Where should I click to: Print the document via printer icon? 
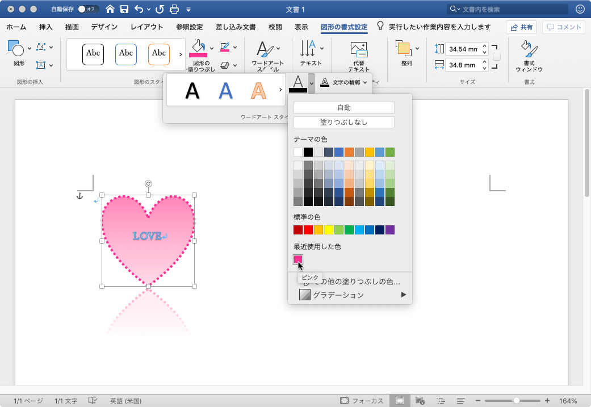pos(174,9)
